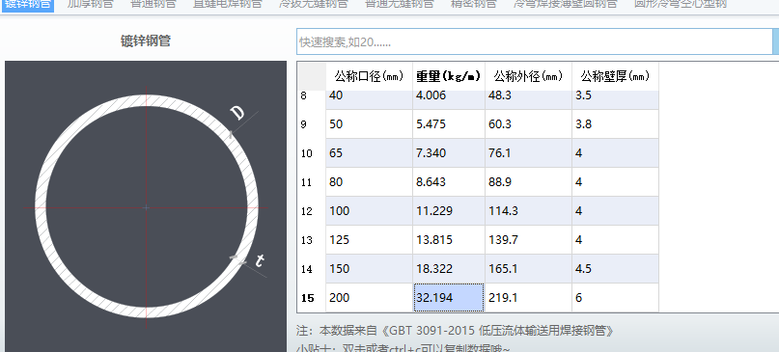This screenshot has height=352, width=779.
Task: Select weight cell 7.340
Action: [x=449, y=153]
